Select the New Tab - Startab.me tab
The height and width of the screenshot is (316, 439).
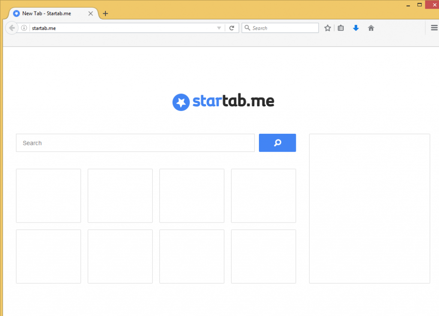tap(53, 13)
